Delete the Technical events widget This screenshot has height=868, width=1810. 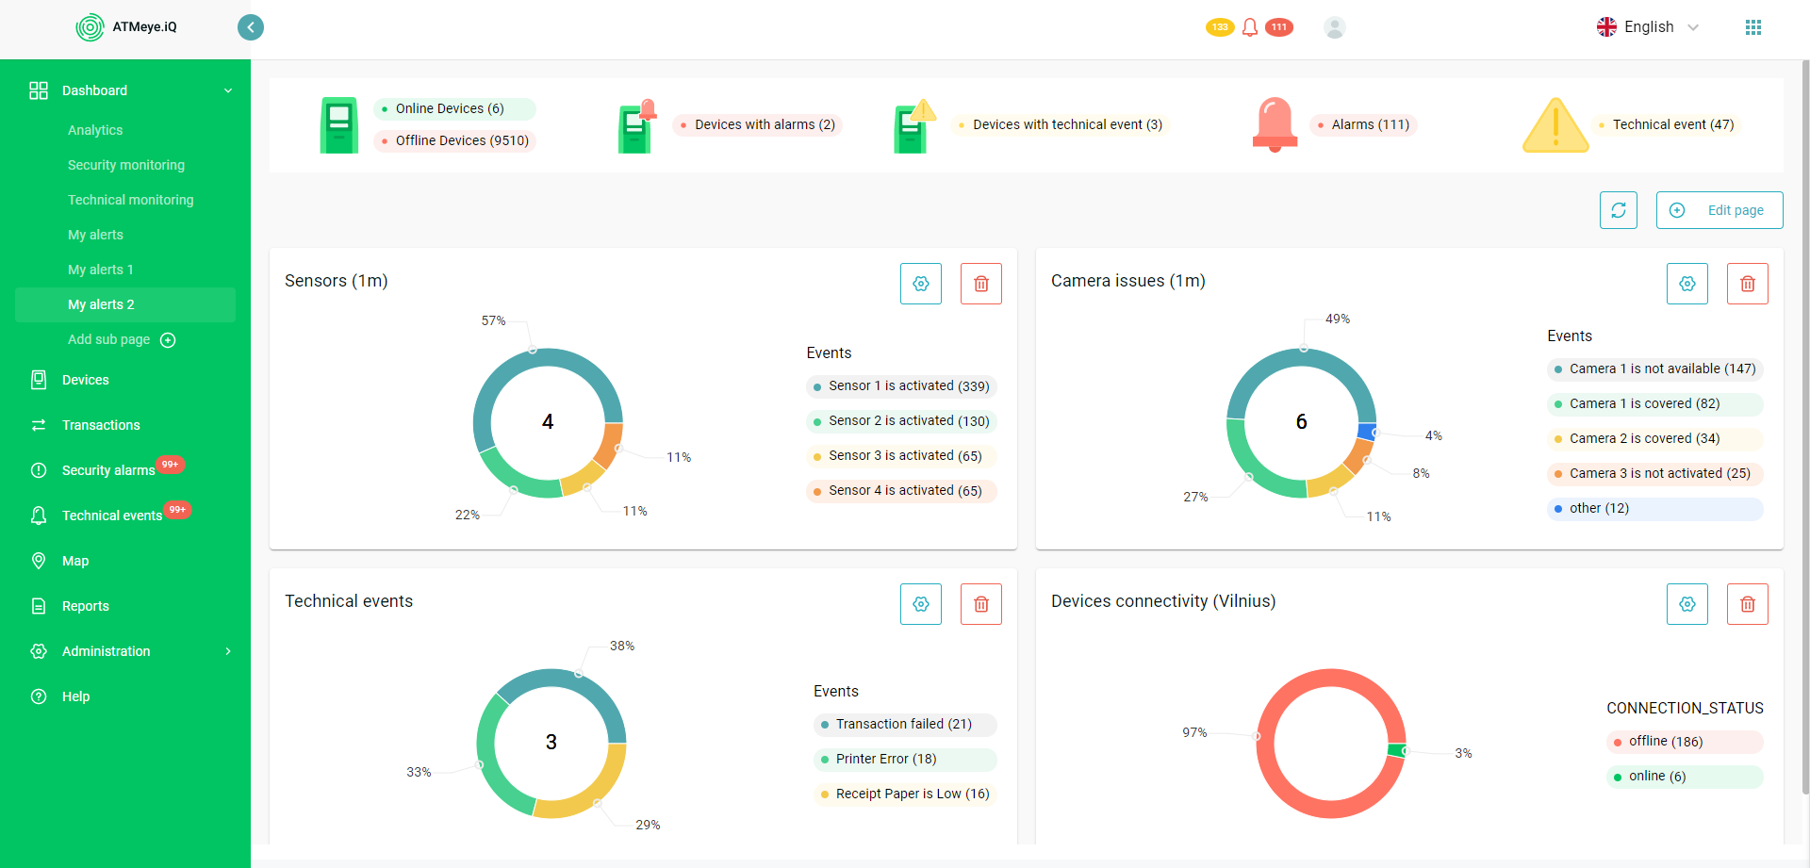click(980, 604)
